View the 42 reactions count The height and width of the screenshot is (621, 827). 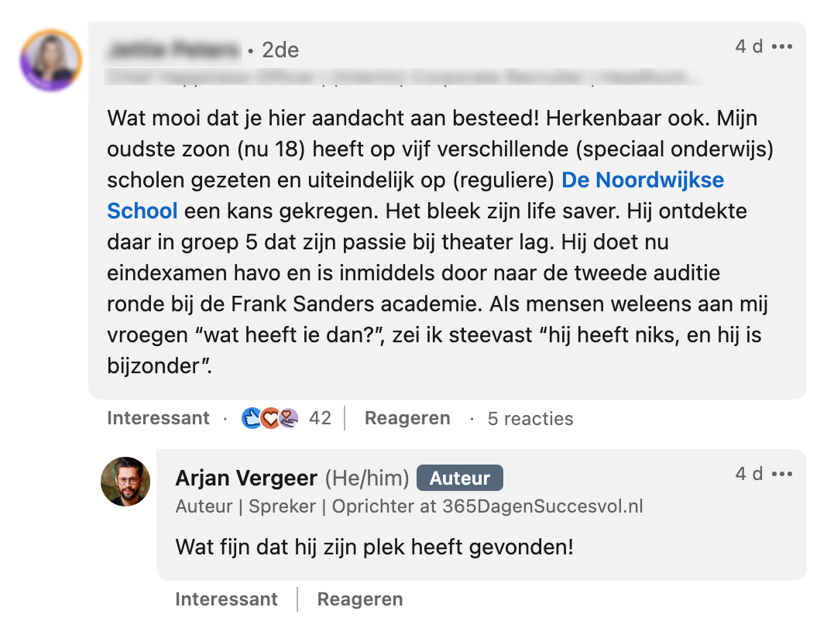pyautogui.click(x=320, y=418)
